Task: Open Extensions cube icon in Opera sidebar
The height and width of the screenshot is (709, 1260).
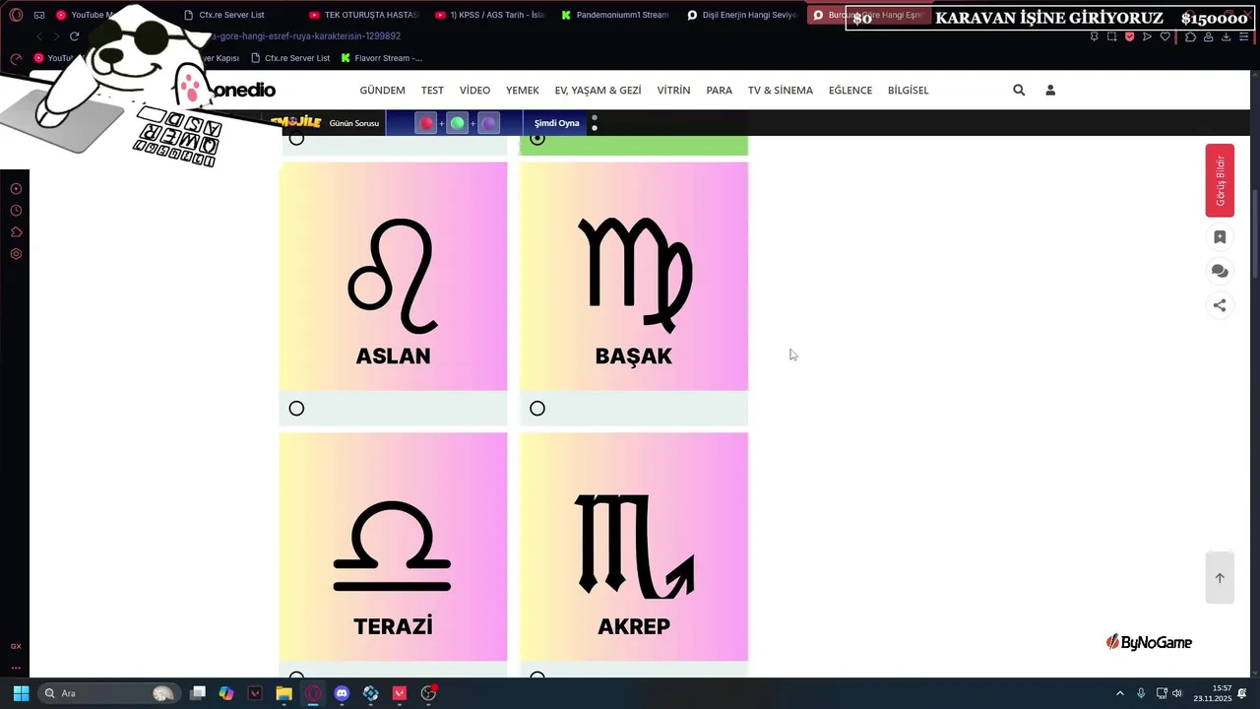Action: tap(16, 232)
